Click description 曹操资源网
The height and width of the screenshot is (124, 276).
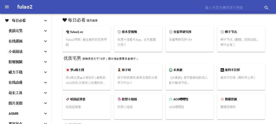(228, 107)
